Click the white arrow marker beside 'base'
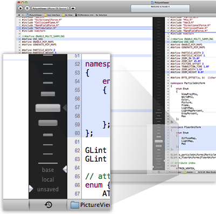 pos(65,169)
